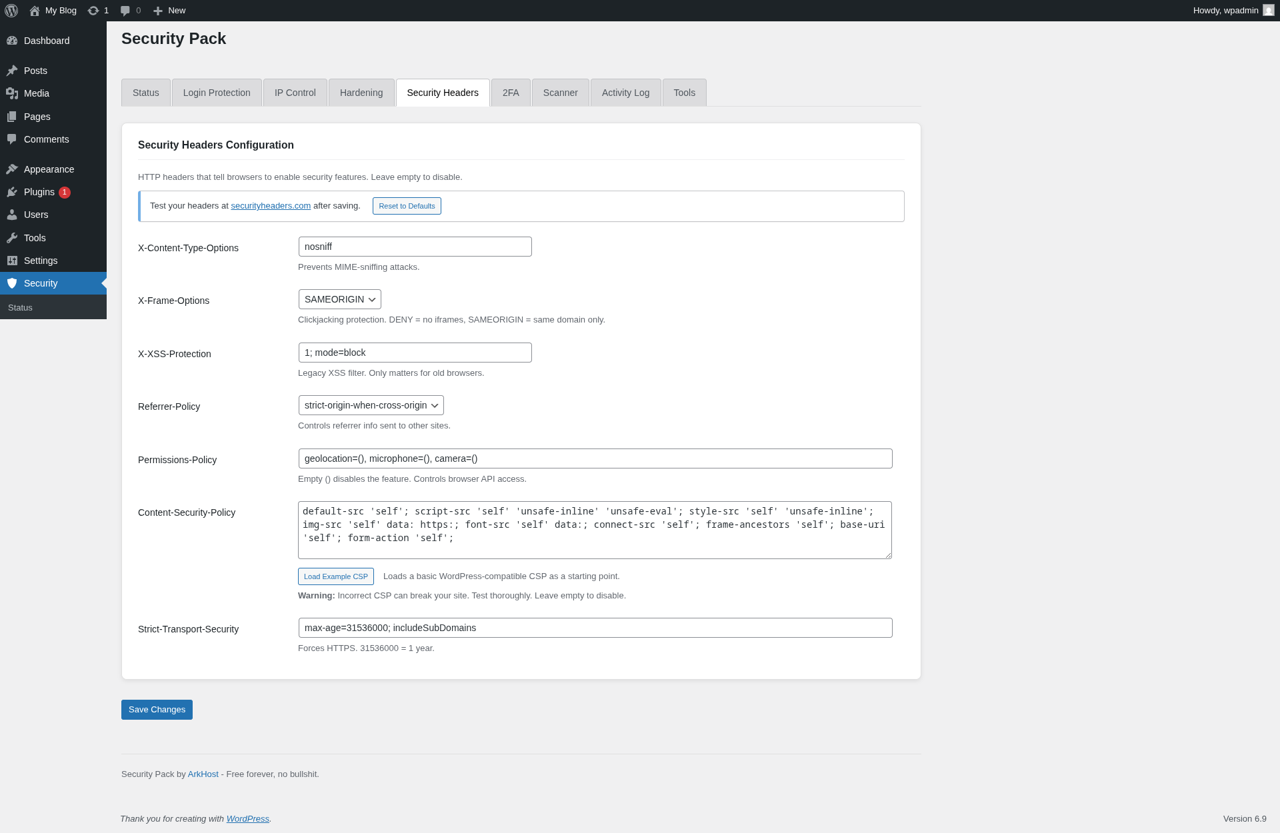The width and height of the screenshot is (1280, 833).
Task: Edit the Strict-Transport-Security field
Action: click(x=595, y=627)
